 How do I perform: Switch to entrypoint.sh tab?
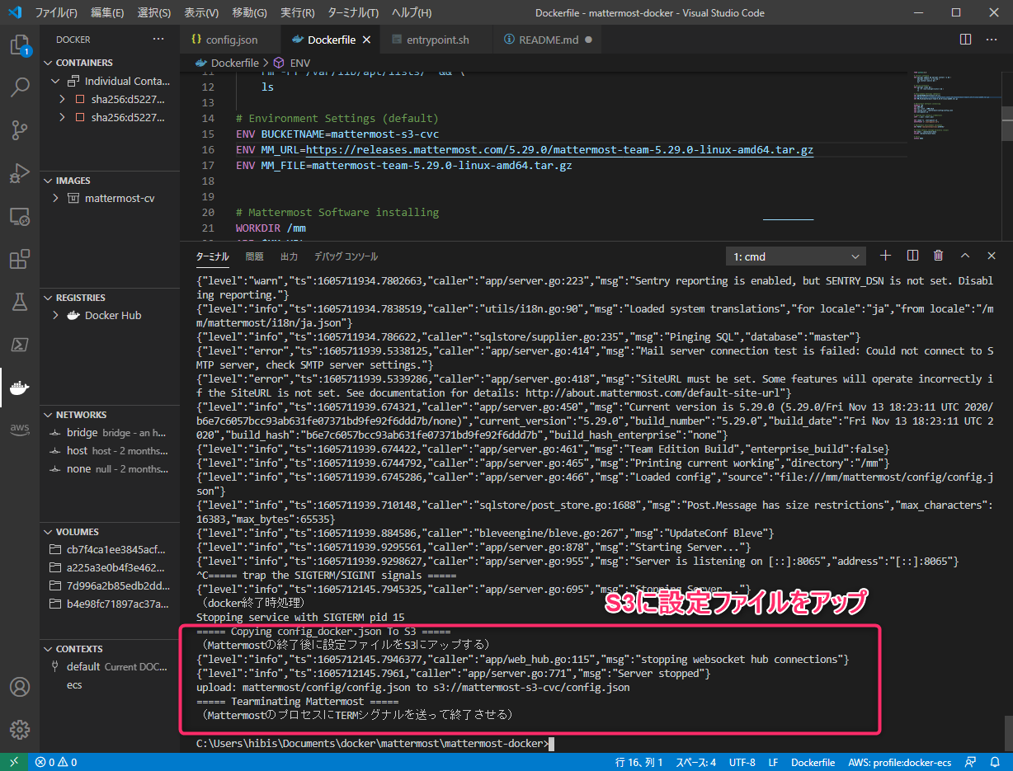(438, 40)
